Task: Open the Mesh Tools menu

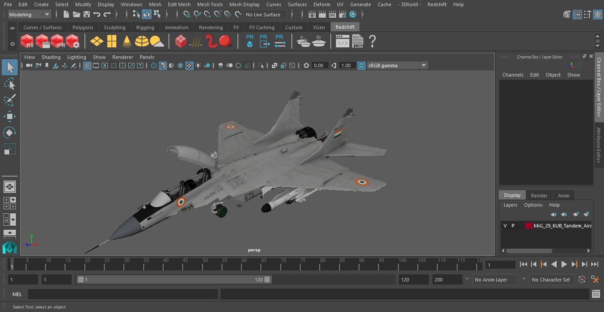Action: [210, 4]
